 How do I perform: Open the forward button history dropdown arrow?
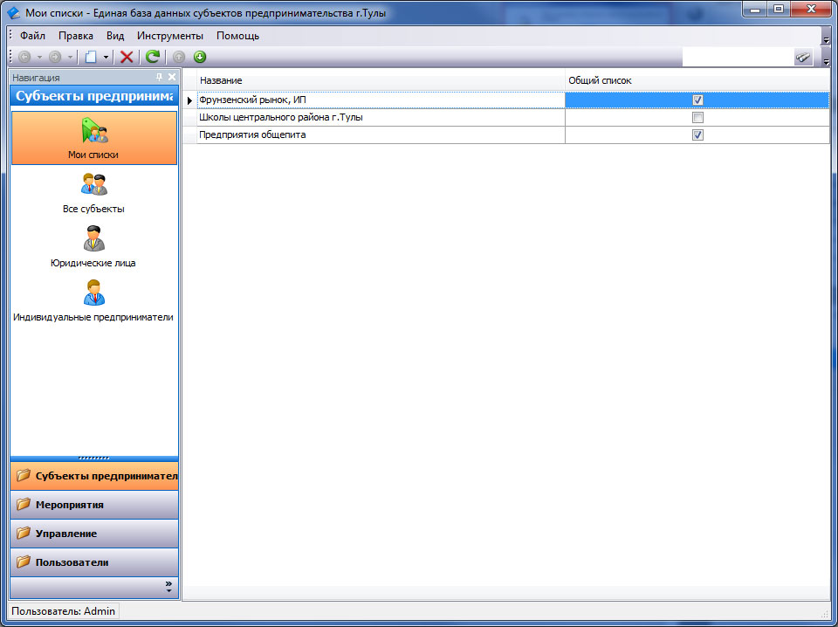click(x=70, y=57)
